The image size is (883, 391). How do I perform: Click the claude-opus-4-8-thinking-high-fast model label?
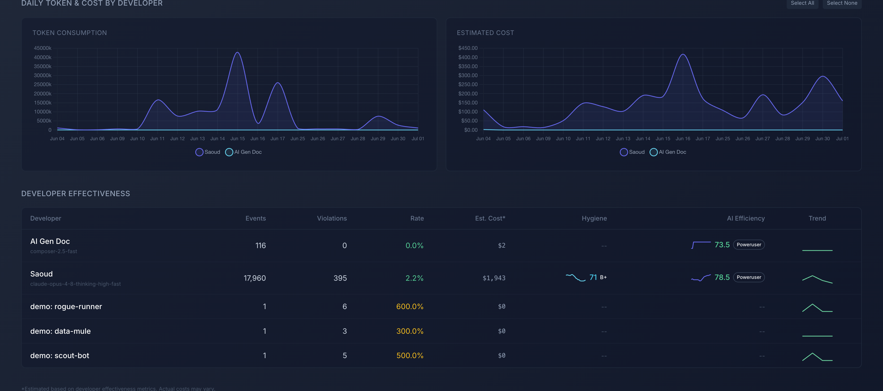[x=75, y=284]
